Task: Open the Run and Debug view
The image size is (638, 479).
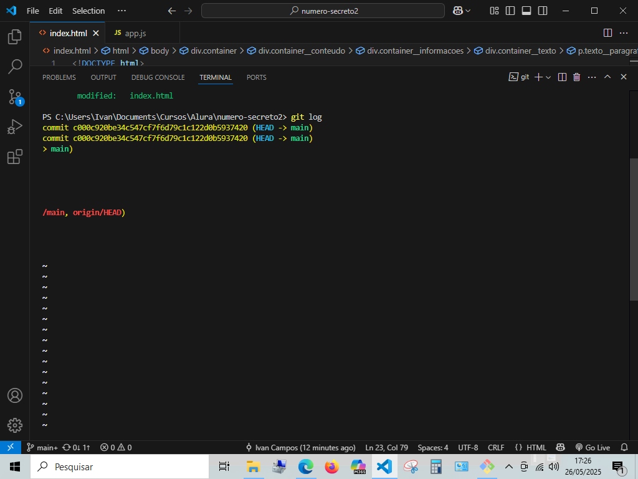Action: click(15, 127)
